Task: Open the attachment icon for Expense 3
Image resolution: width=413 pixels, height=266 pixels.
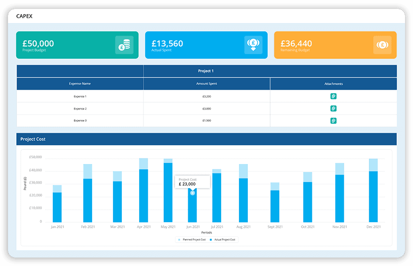Action: [333, 121]
